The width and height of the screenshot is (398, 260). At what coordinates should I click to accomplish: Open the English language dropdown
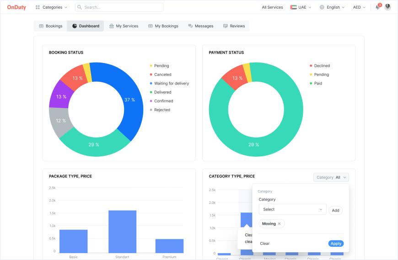(x=332, y=7)
